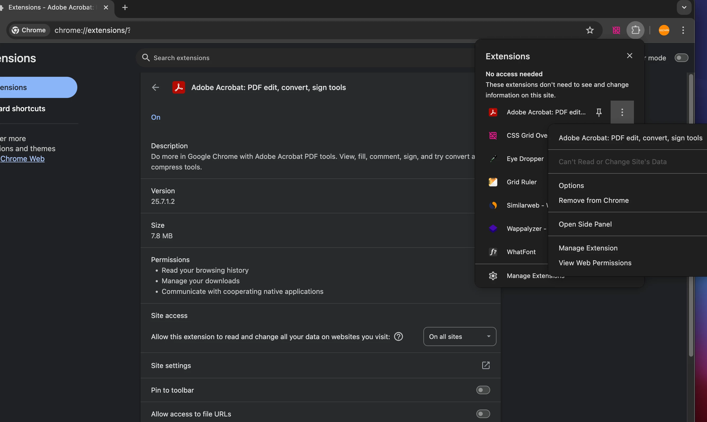Image resolution: width=707 pixels, height=422 pixels.
Task: Open the On all sites dropdown
Action: click(x=460, y=337)
